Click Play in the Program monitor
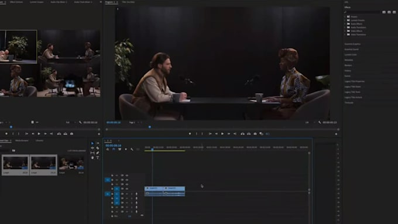 pyautogui.click(x=222, y=134)
